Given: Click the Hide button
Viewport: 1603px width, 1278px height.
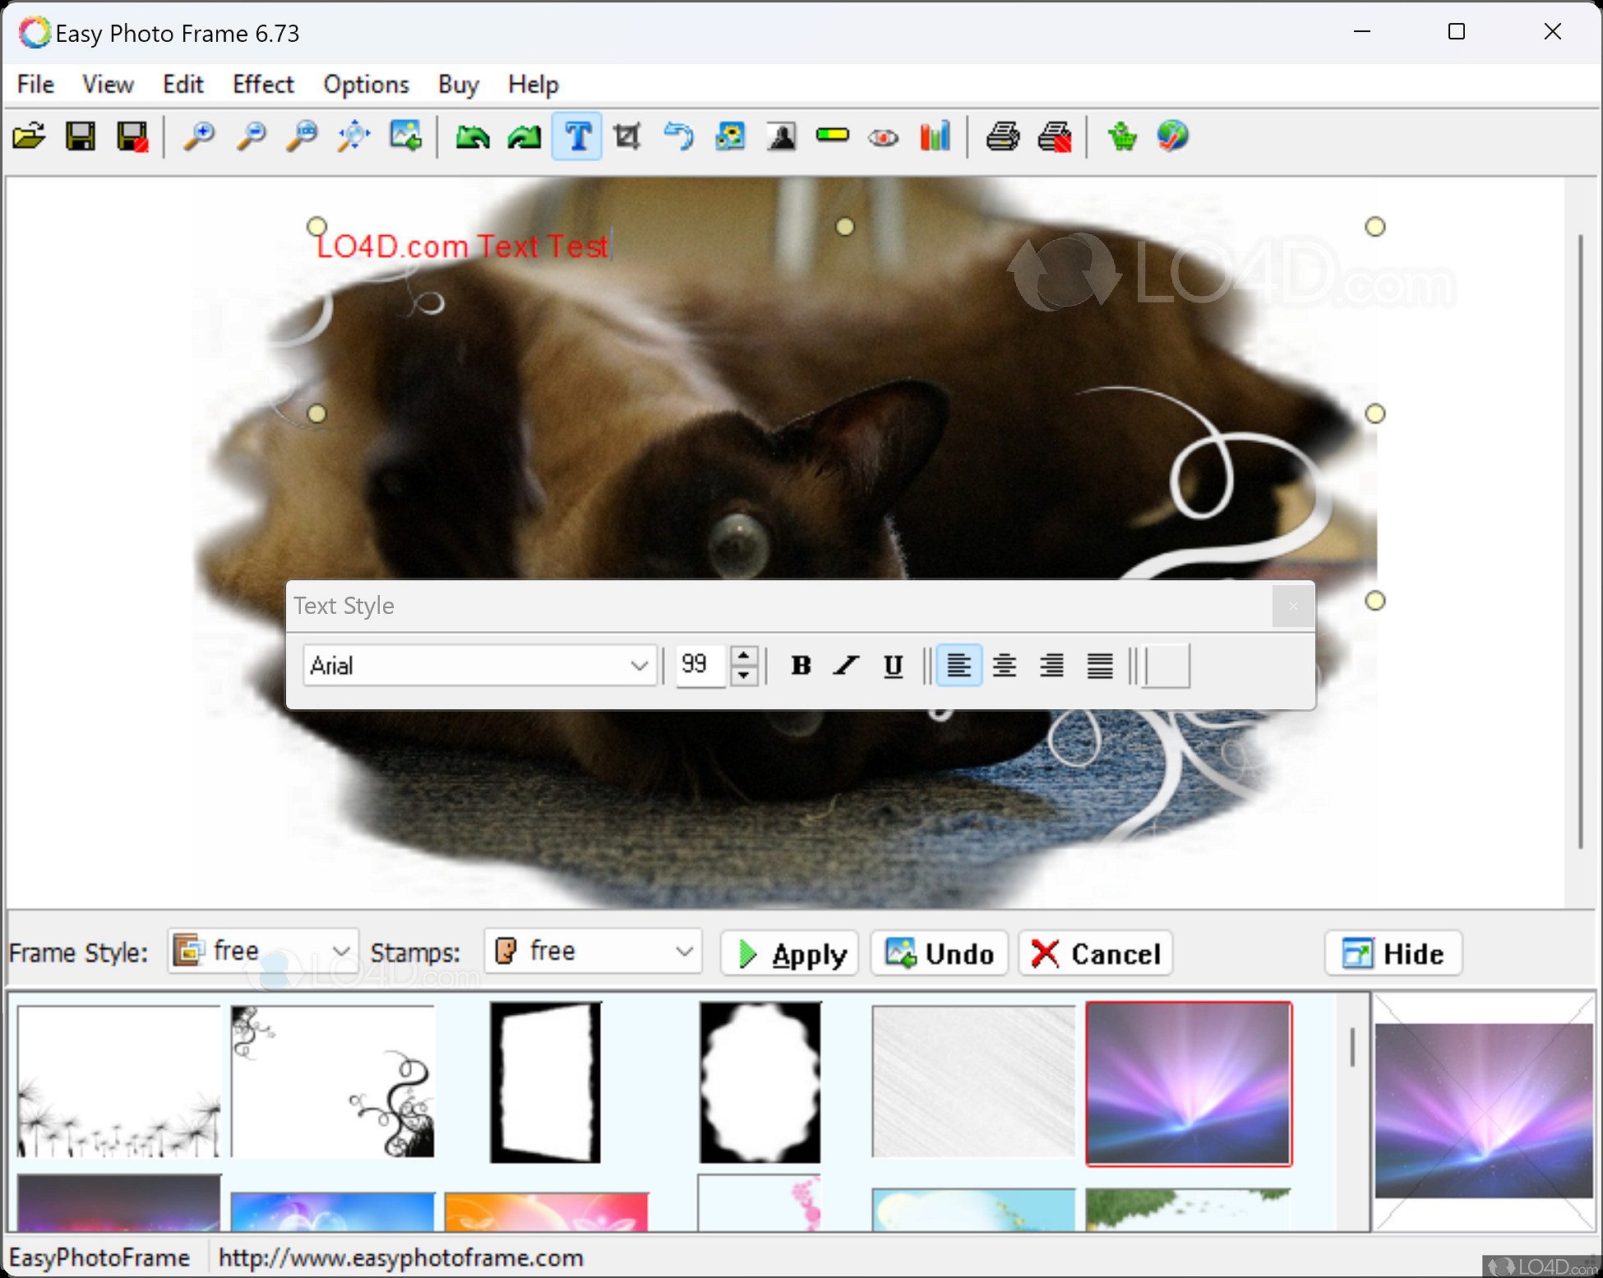Looking at the screenshot, I should (x=1393, y=953).
